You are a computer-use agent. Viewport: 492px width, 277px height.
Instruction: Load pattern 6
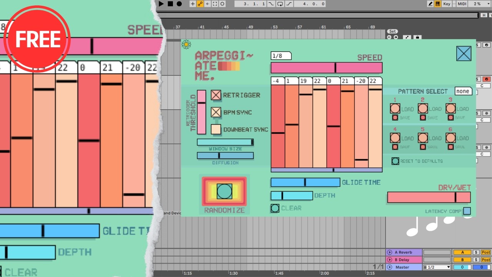pos(450,138)
